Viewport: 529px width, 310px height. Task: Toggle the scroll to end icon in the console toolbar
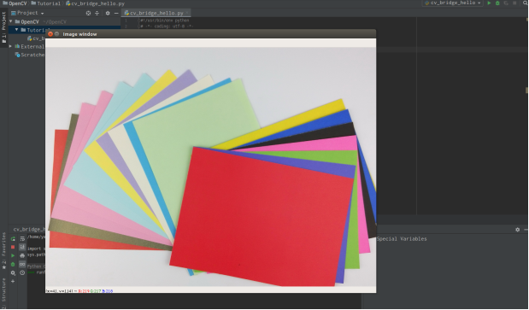pos(22,248)
